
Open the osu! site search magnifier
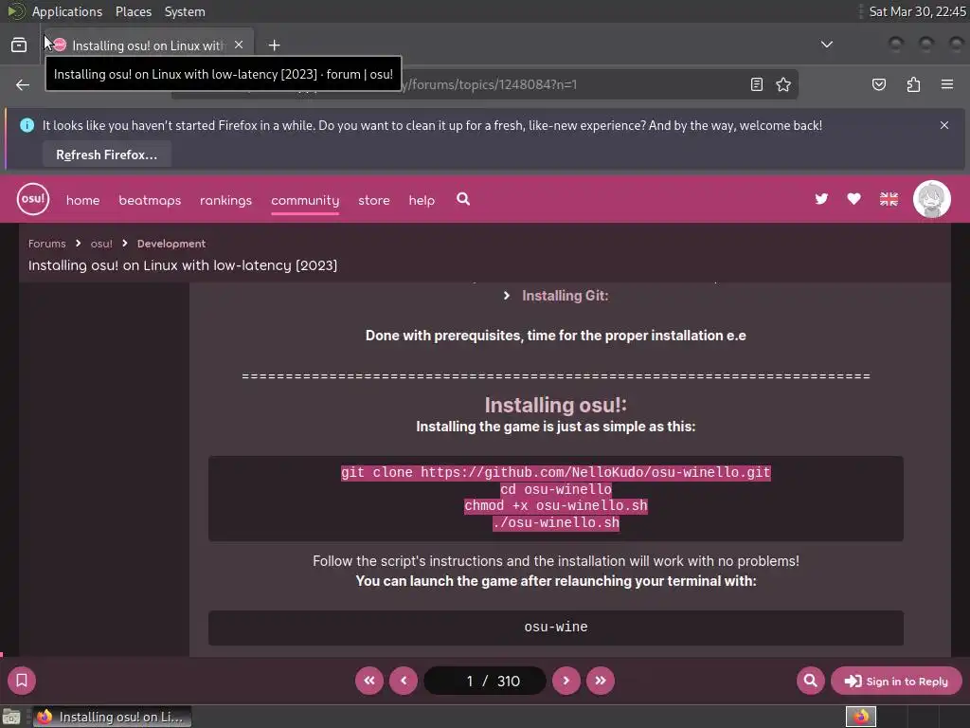tap(462, 199)
